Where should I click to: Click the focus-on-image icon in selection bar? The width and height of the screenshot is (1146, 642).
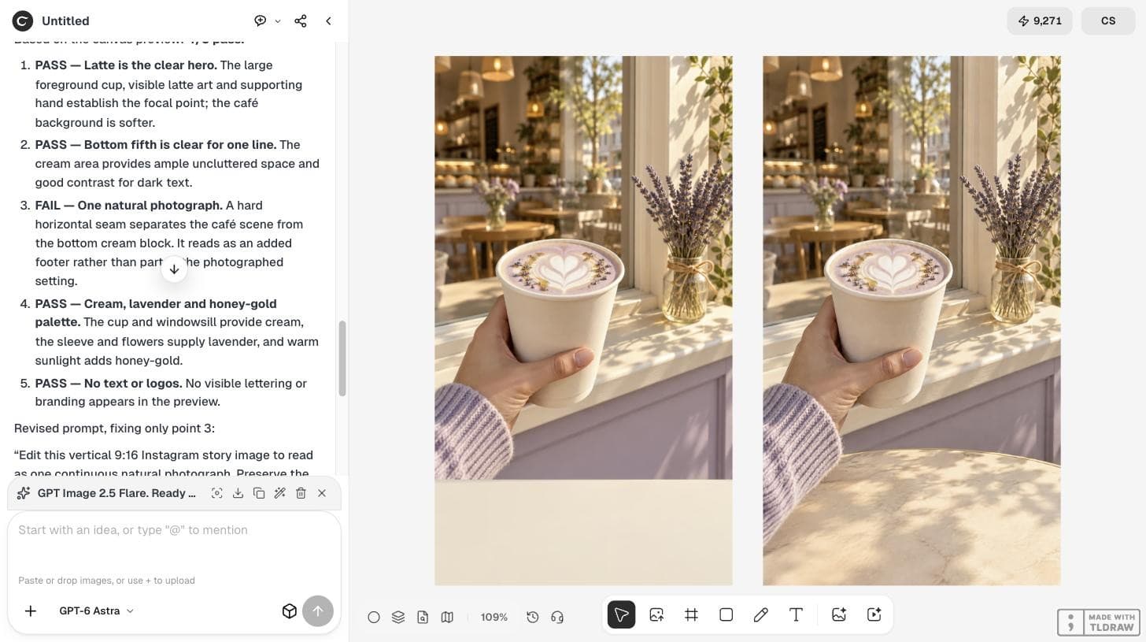216,493
